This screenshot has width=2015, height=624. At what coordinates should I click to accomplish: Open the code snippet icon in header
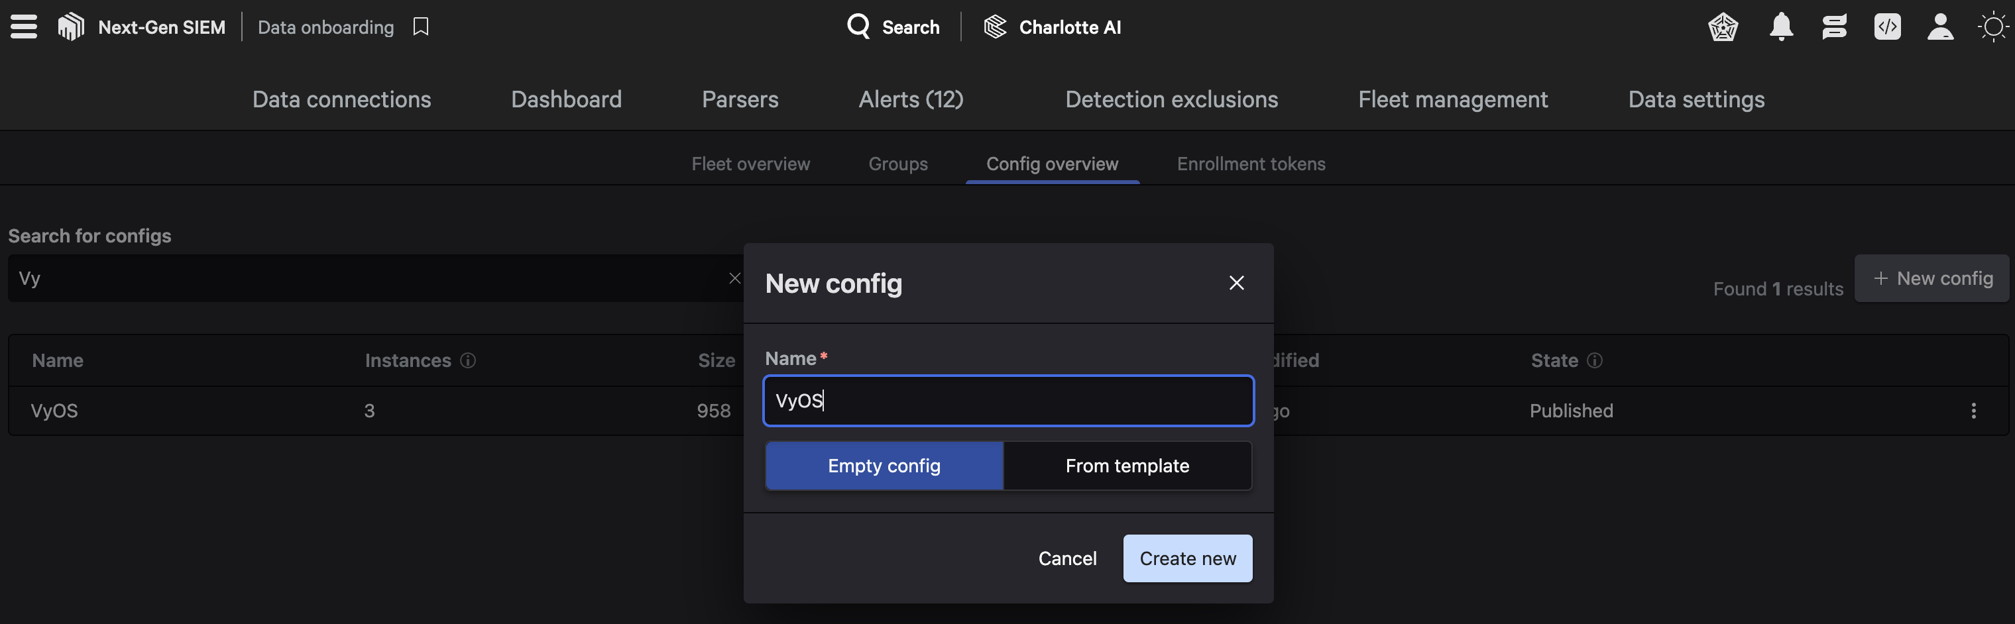1886,26
